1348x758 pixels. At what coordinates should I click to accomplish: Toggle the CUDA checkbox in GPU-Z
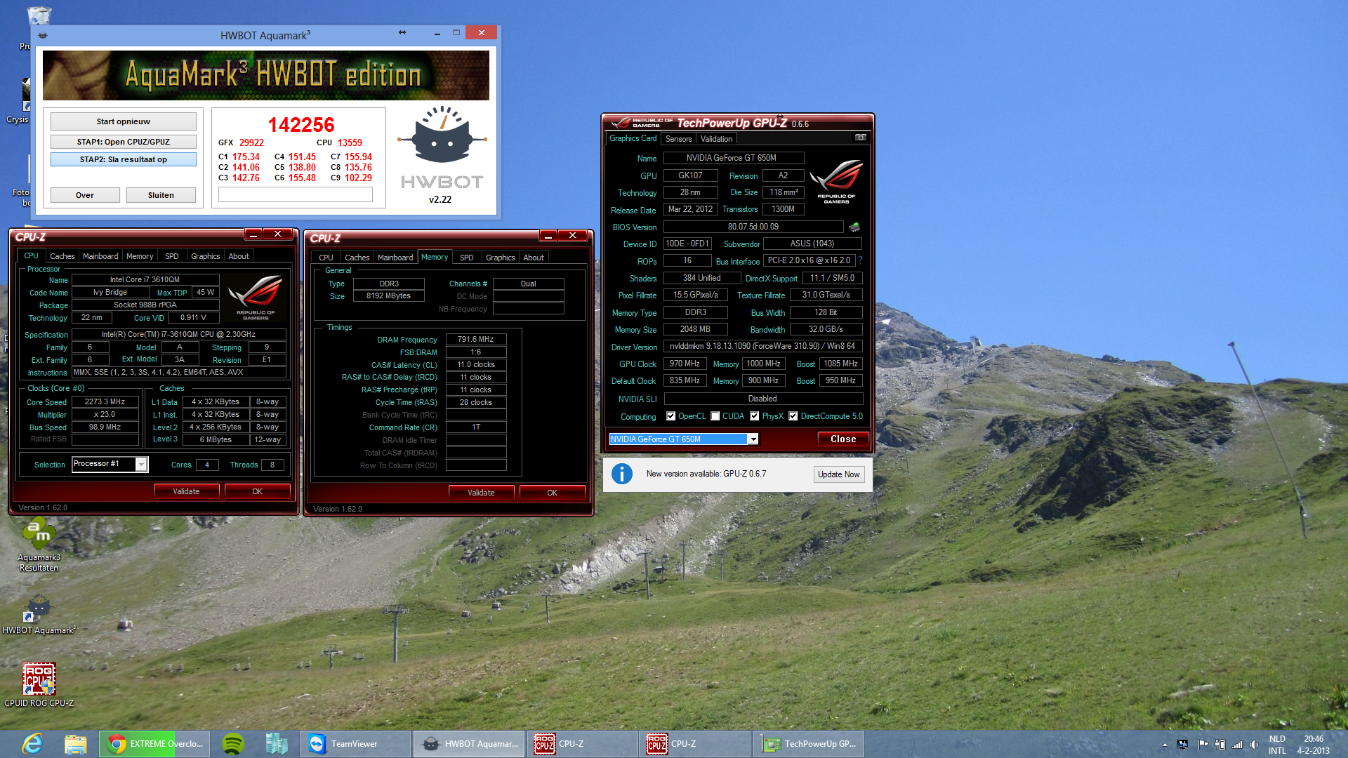coord(715,416)
